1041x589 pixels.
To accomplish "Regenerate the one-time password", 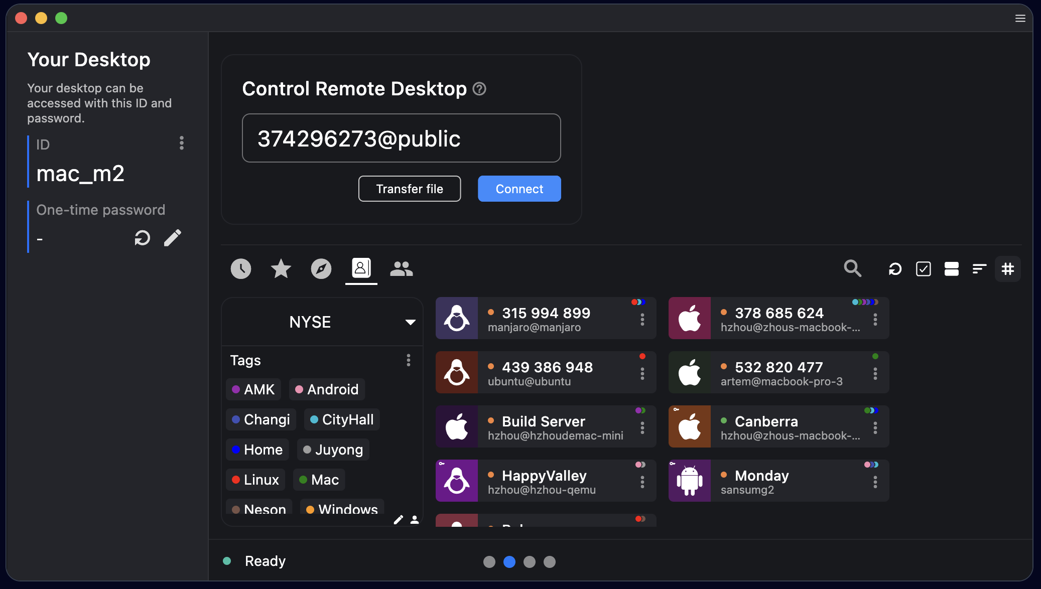I will point(143,238).
